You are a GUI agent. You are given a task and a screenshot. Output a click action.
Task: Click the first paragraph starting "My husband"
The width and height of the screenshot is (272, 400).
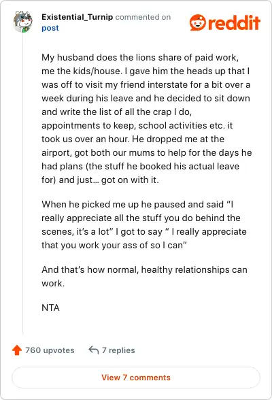(x=147, y=118)
